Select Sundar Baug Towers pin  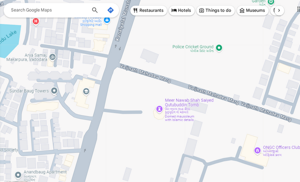coord(54,91)
